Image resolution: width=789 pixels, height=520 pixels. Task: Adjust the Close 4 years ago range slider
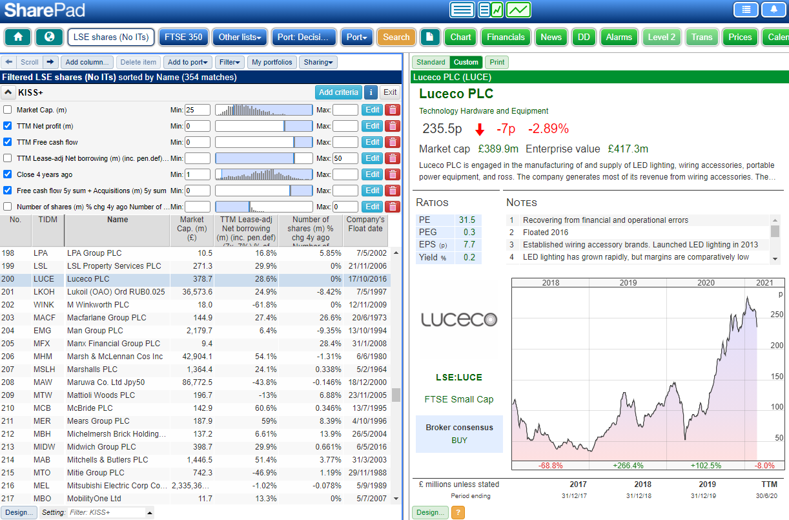coord(263,174)
